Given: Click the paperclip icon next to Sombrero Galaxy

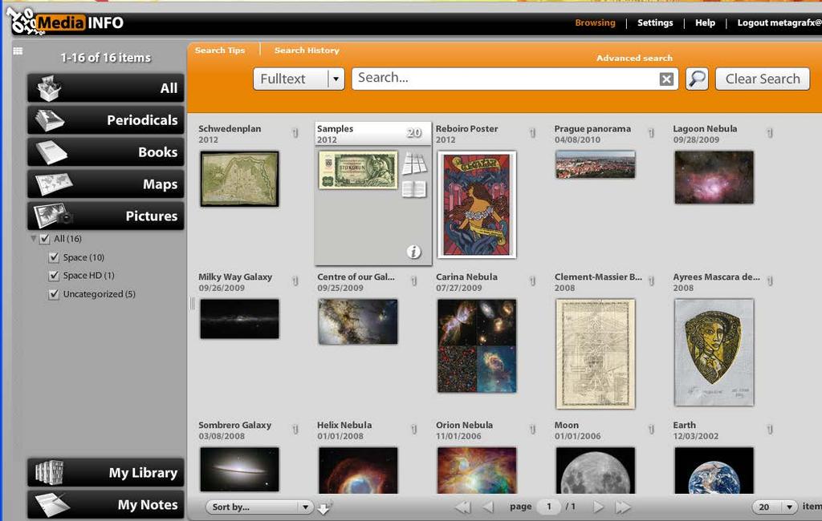Looking at the screenshot, I should tap(295, 430).
